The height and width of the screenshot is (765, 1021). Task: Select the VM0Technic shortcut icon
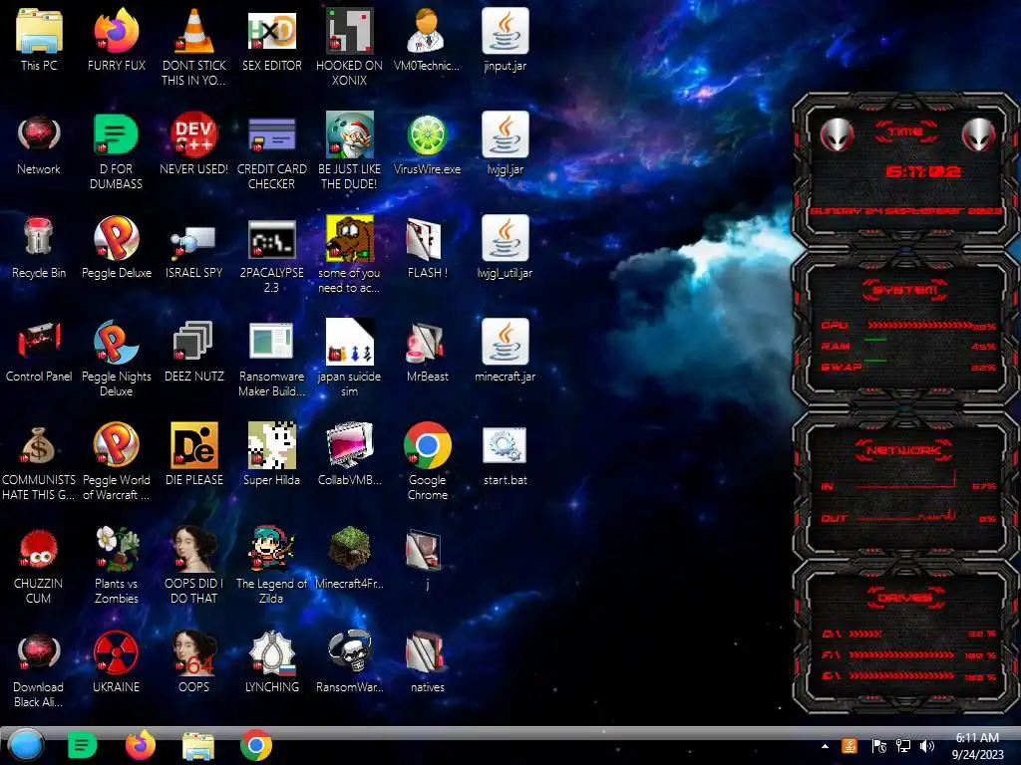(x=428, y=31)
